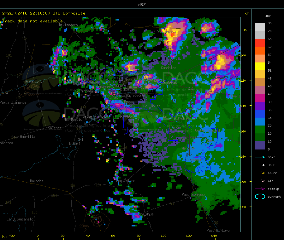Click the '80' label in dBZ legend
Screen dimensions: 284x240
click(x=269, y=23)
